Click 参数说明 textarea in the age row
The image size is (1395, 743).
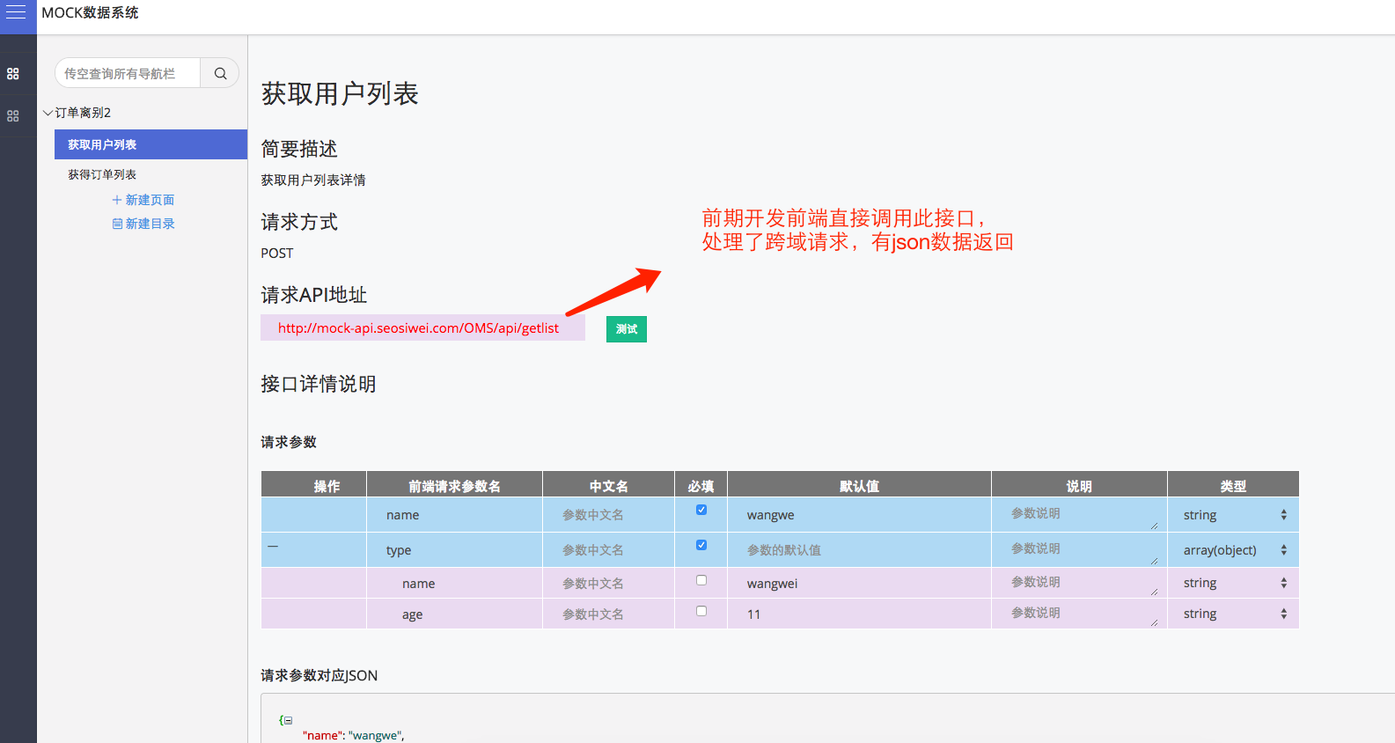pos(1081,614)
